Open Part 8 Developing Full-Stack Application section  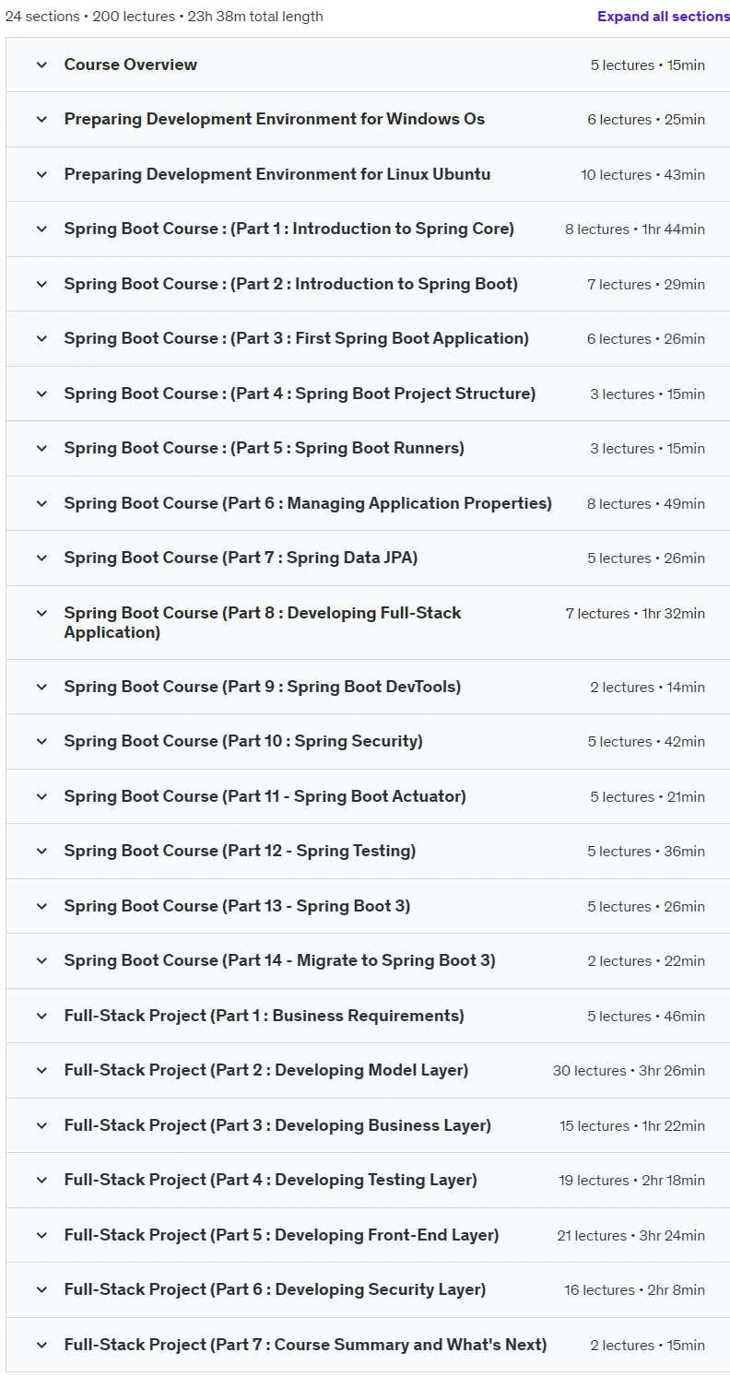263,622
